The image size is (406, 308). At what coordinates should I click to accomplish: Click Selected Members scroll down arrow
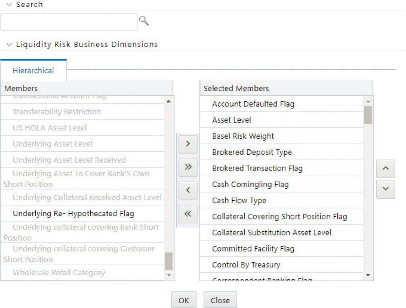tap(368, 275)
